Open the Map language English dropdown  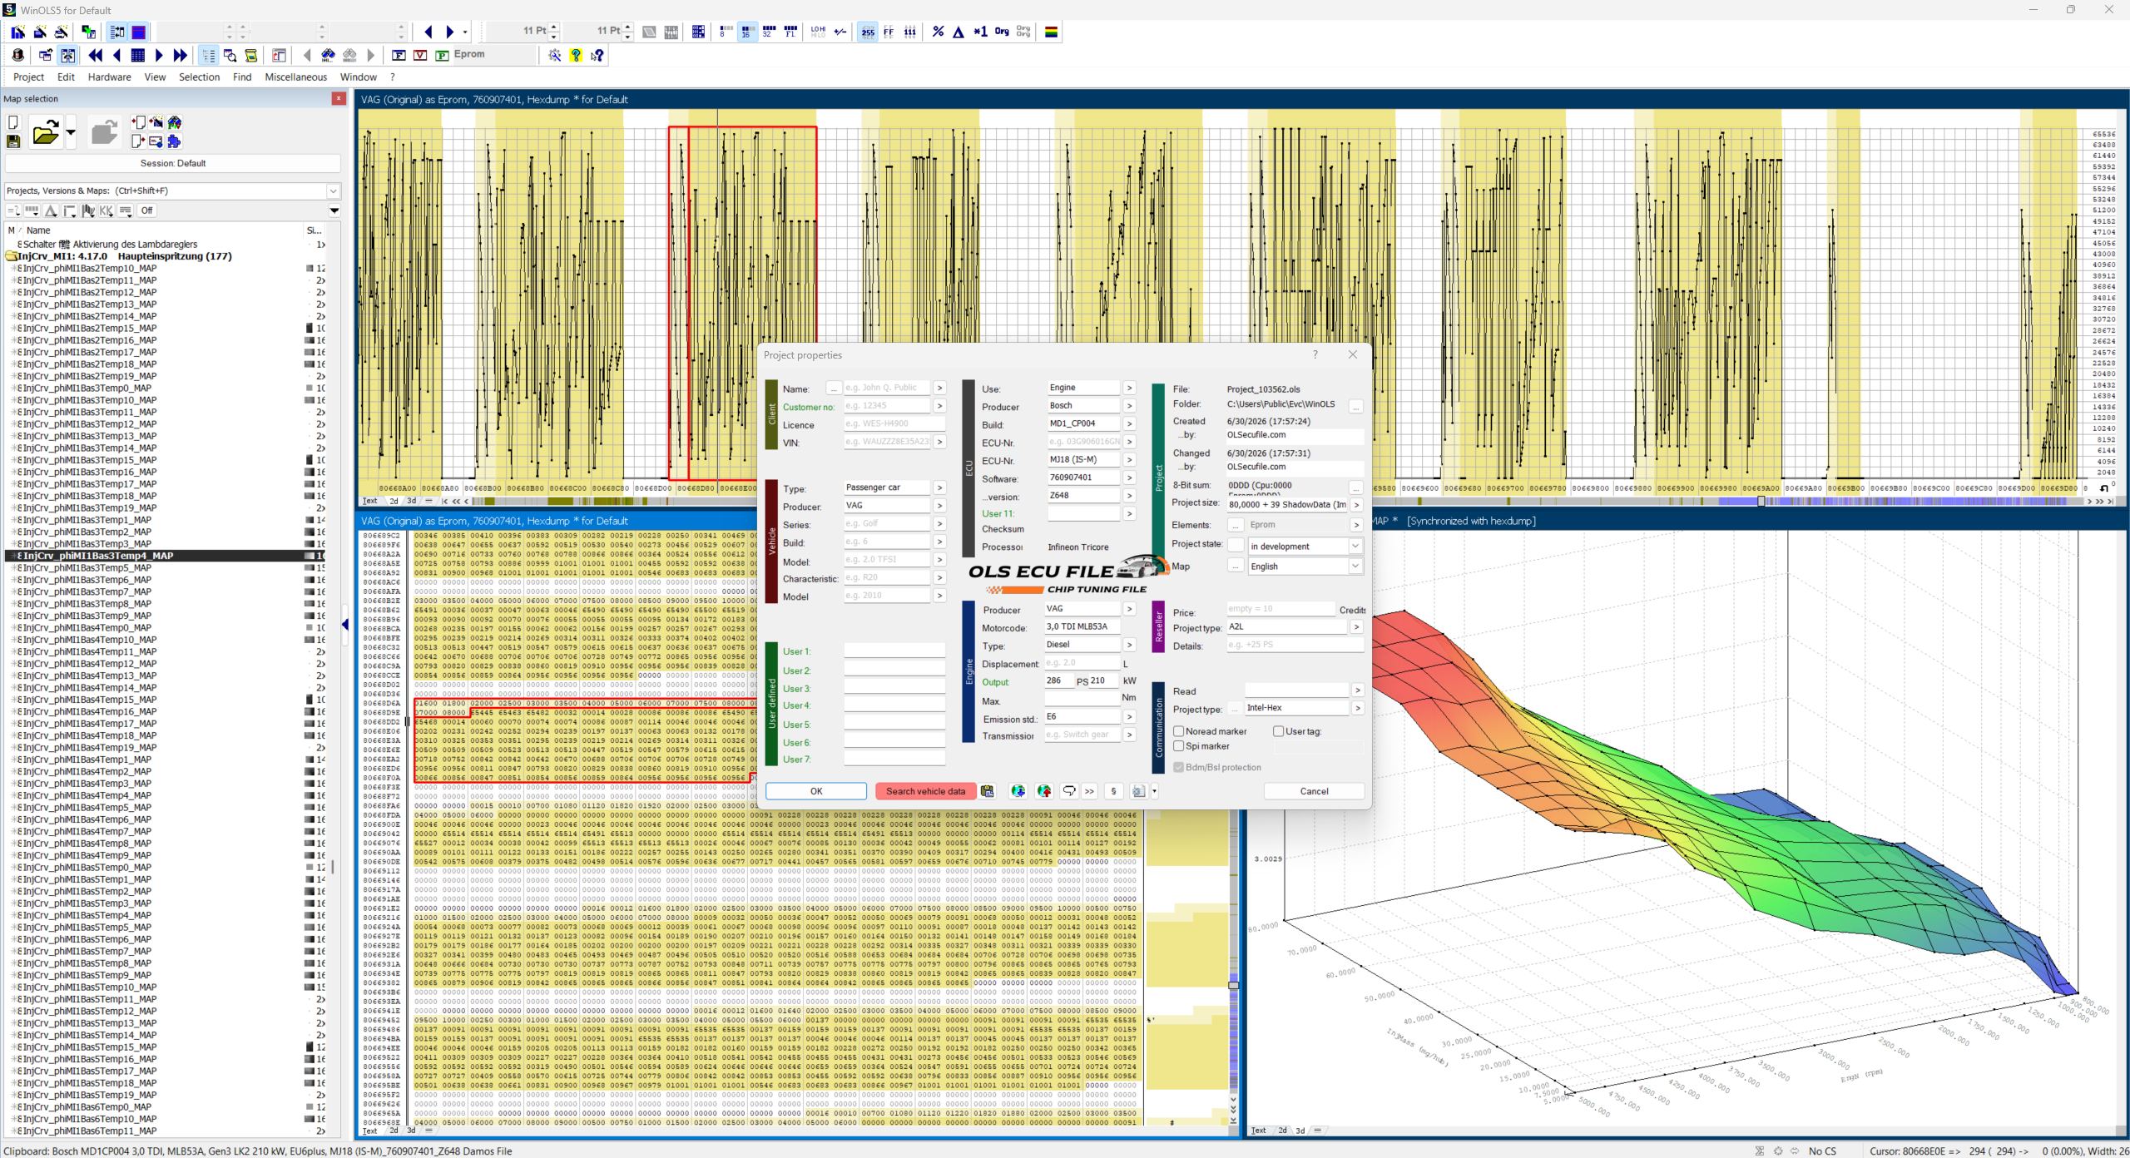pos(1355,566)
